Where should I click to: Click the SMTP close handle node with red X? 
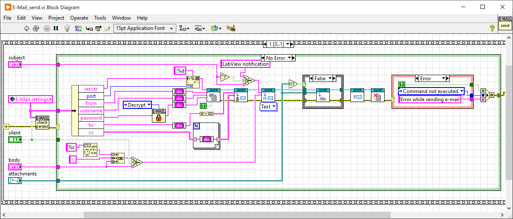(x=377, y=95)
